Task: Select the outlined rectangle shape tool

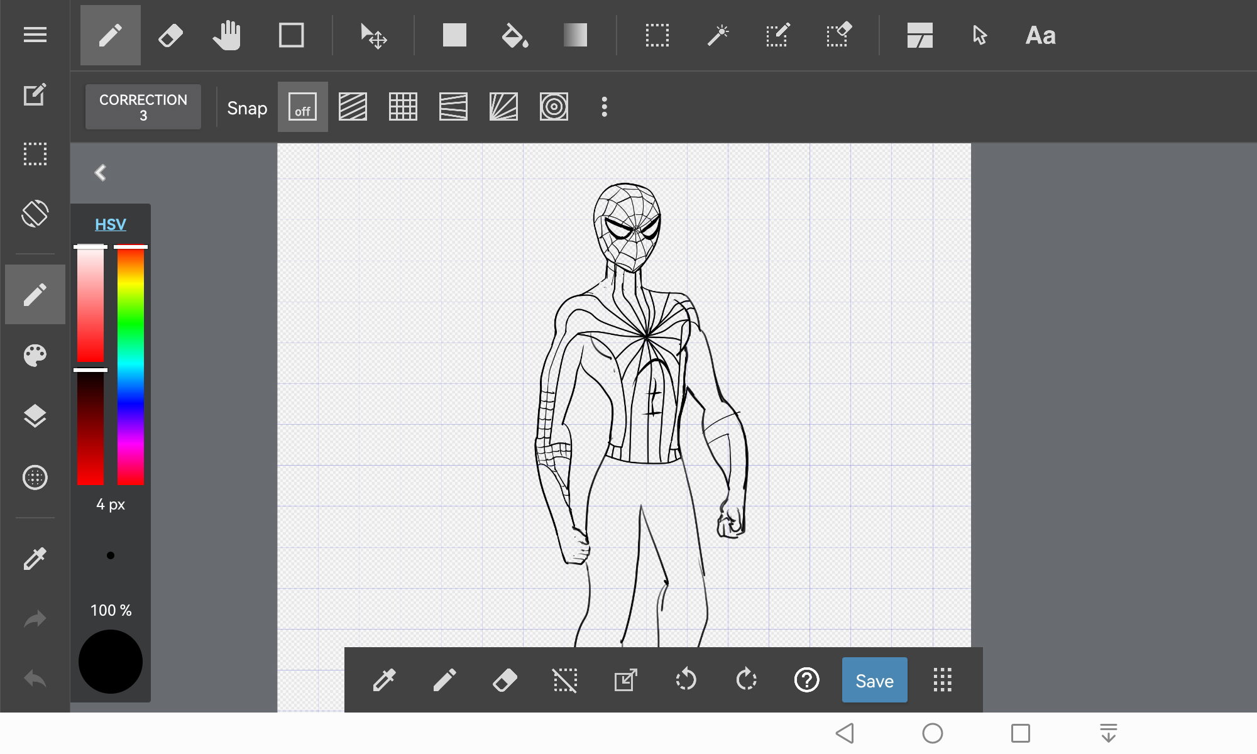Action: tap(291, 35)
